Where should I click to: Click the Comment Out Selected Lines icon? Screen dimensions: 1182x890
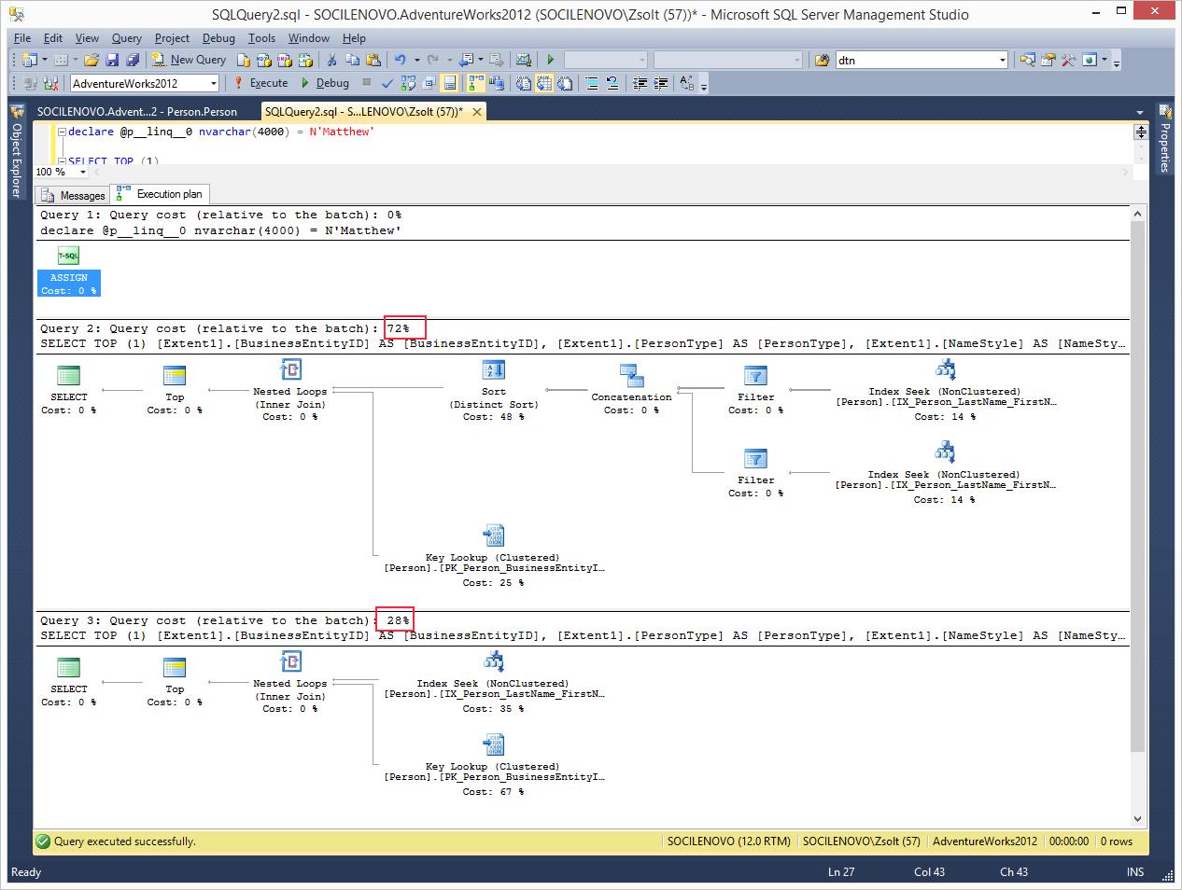pyautogui.click(x=592, y=83)
